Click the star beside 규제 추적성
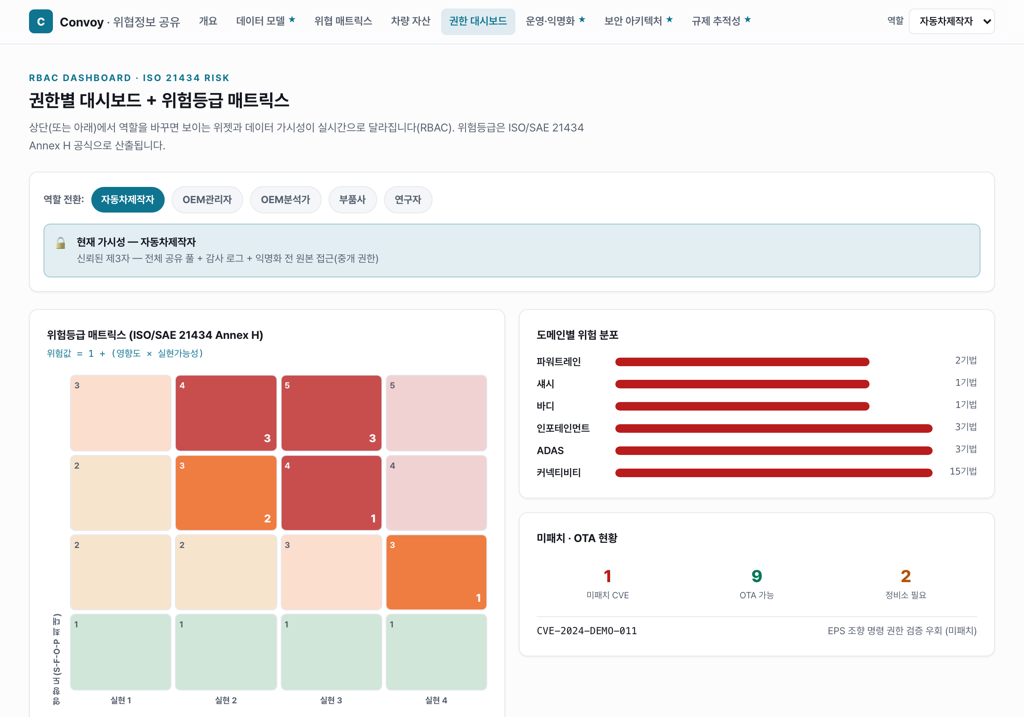Screen dimensions: 1024x717 click(748, 20)
